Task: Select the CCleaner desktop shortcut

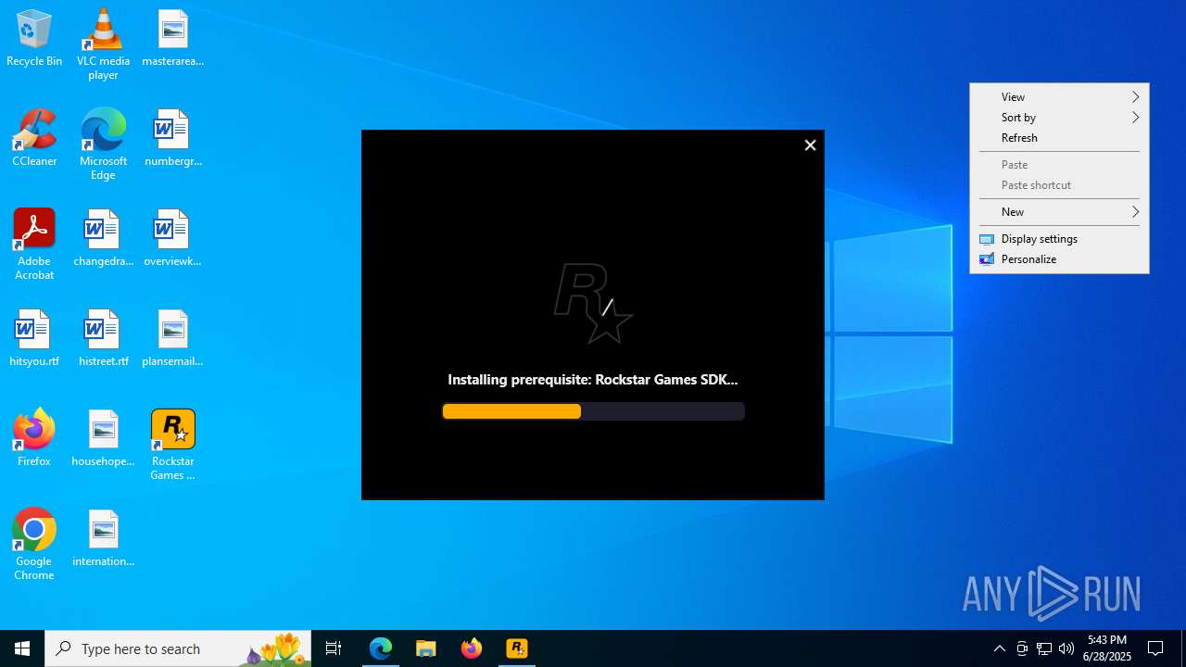Action: [34, 138]
